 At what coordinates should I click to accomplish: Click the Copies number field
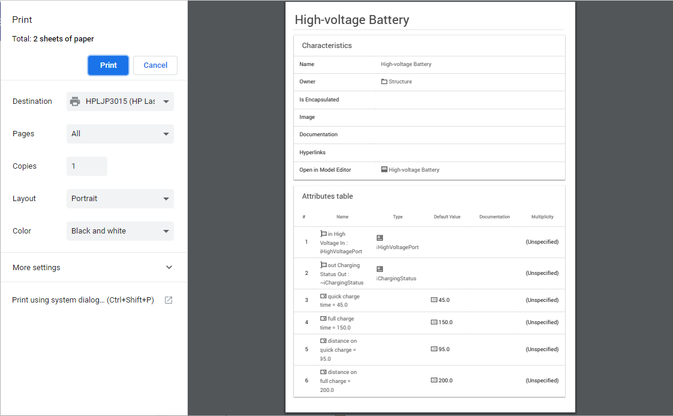pos(87,166)
